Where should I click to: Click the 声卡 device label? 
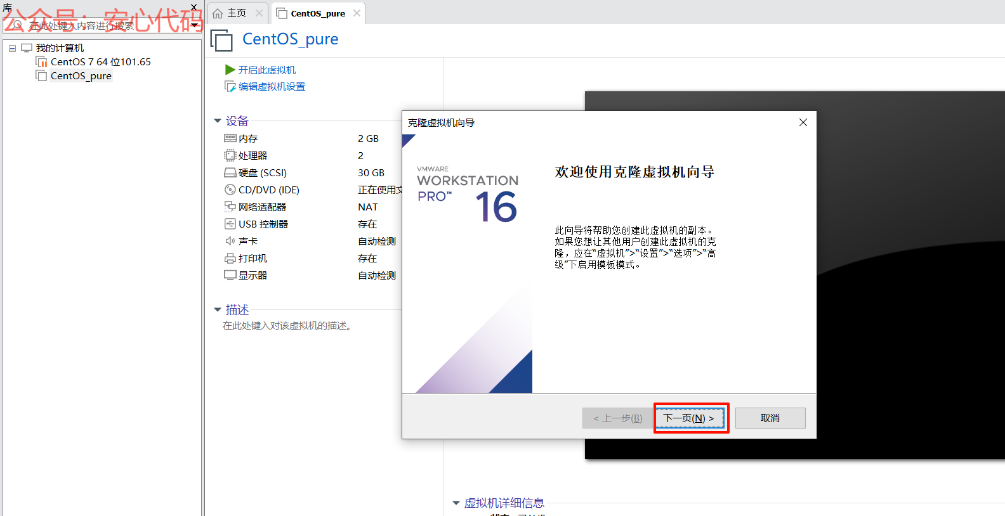pos(248,241)
